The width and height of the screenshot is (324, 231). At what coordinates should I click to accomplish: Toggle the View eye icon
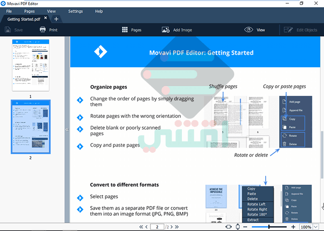pos(249,30)
